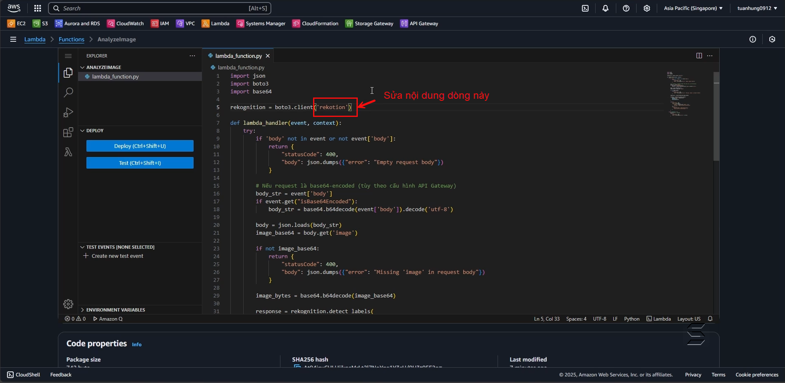Open the status bar notifications bell

tap(710, 319)
